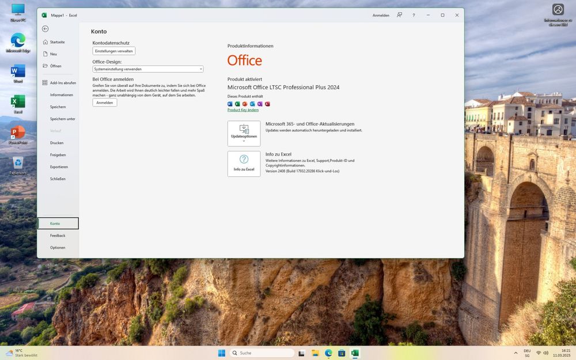Open the 'Product Key ändern' link
This screenshot has width=576, height=360.
coord(242,109)
